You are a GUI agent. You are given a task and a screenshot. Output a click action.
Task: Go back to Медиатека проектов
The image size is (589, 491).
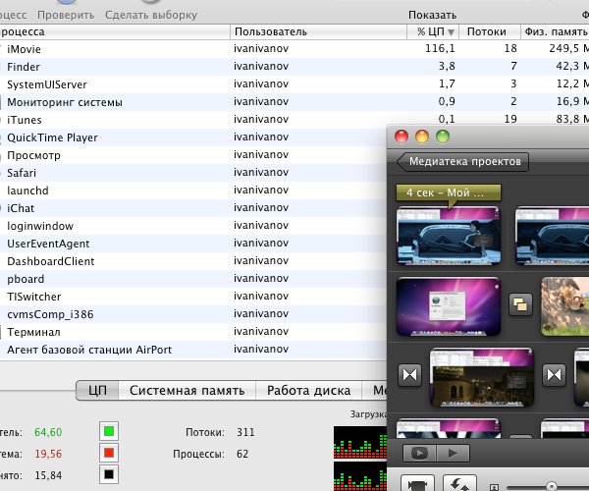462,161
